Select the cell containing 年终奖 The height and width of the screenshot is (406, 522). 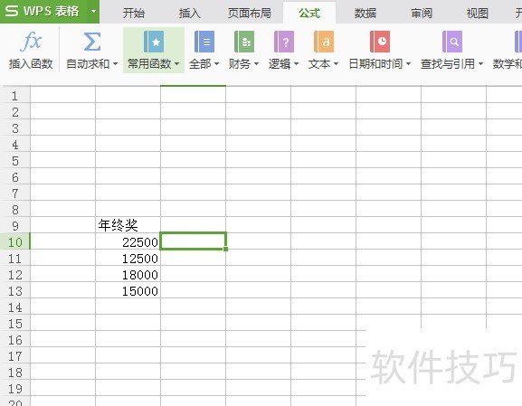pyautogui.click(x=128, y=225)
